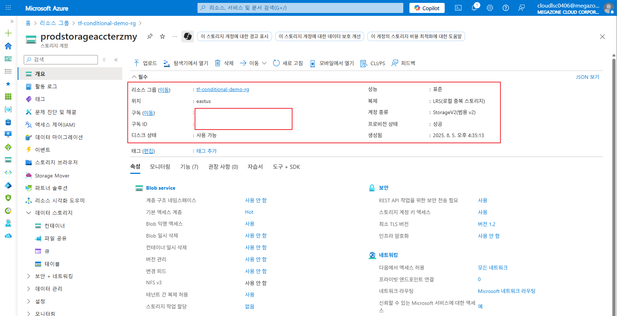Image resolution: width=617 pixels, height=316 pixels.
Task: Open the Azure portal waffle menu
Action: pos(8,8)
